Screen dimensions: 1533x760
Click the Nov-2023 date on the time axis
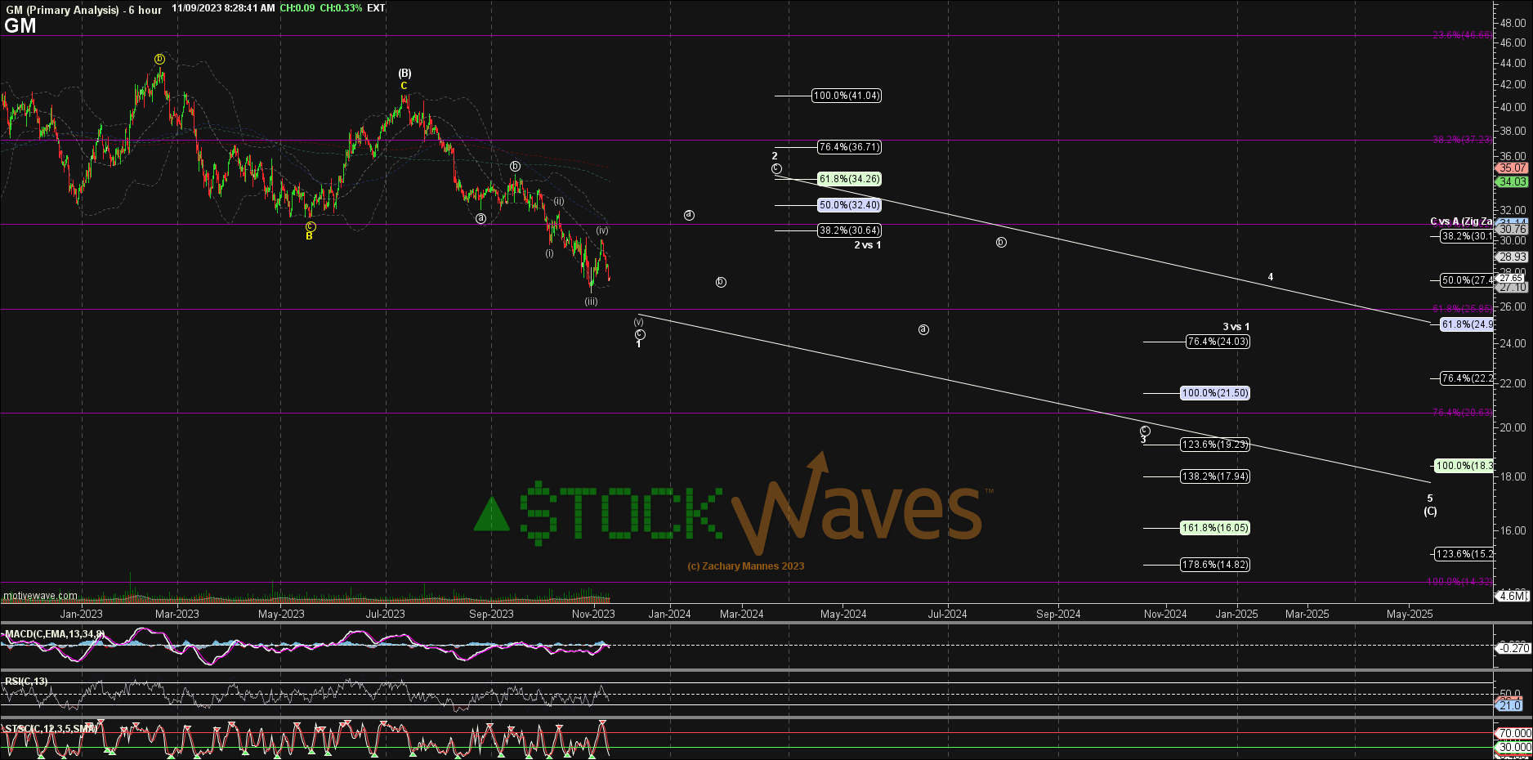point(593,614)
